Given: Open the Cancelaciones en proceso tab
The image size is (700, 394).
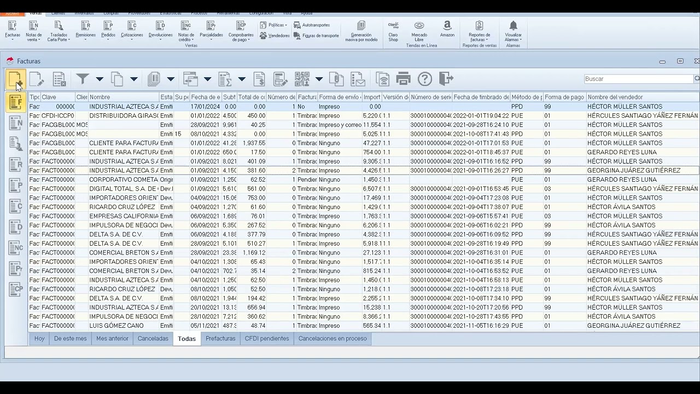Looking at the screenshot, I should pyautogui.click(x=332, y=339).
